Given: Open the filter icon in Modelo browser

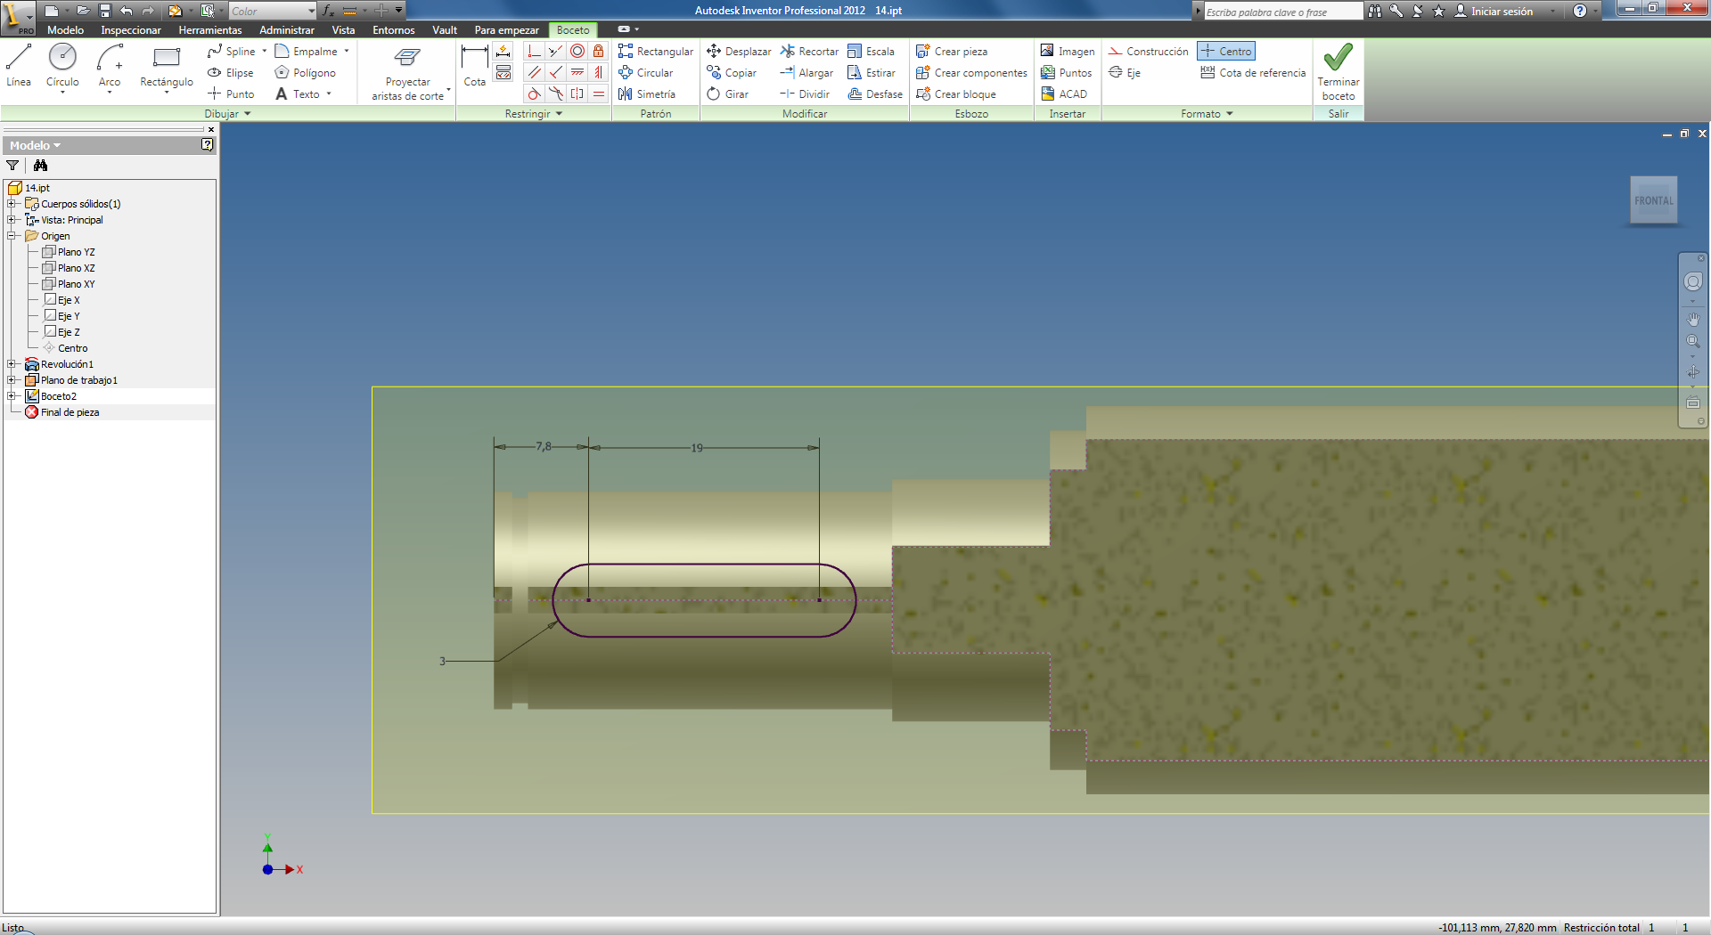Looking at the screenshot, I should (12, 166).
